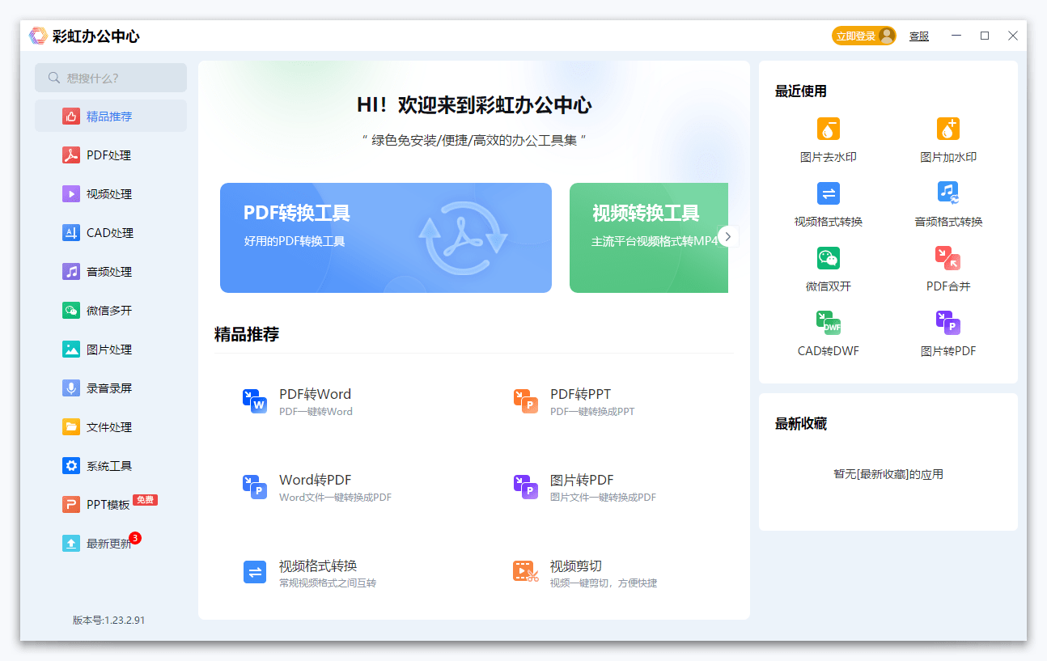Select the 文件处理 label in the sidebar
1047x661 pixels.
(109, 427)
